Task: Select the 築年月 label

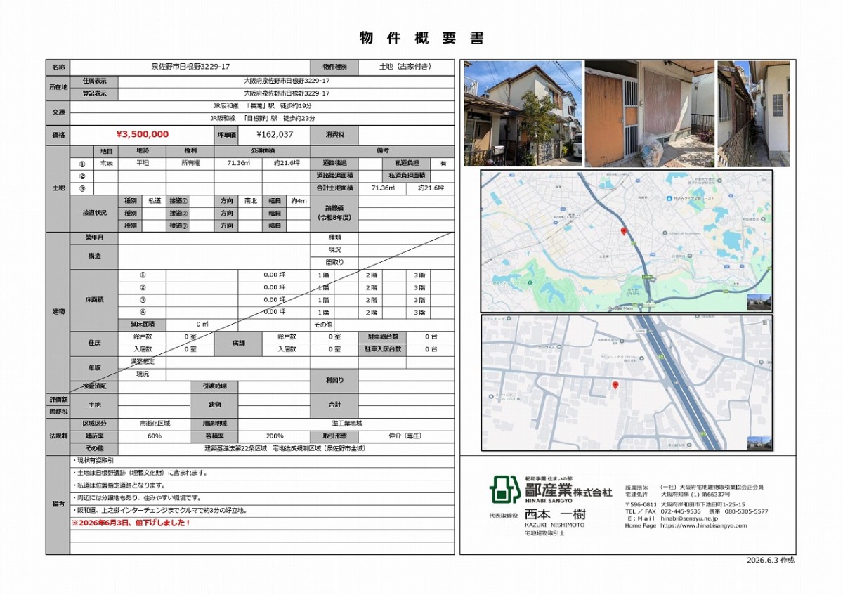Action: [x=94, y=238]
